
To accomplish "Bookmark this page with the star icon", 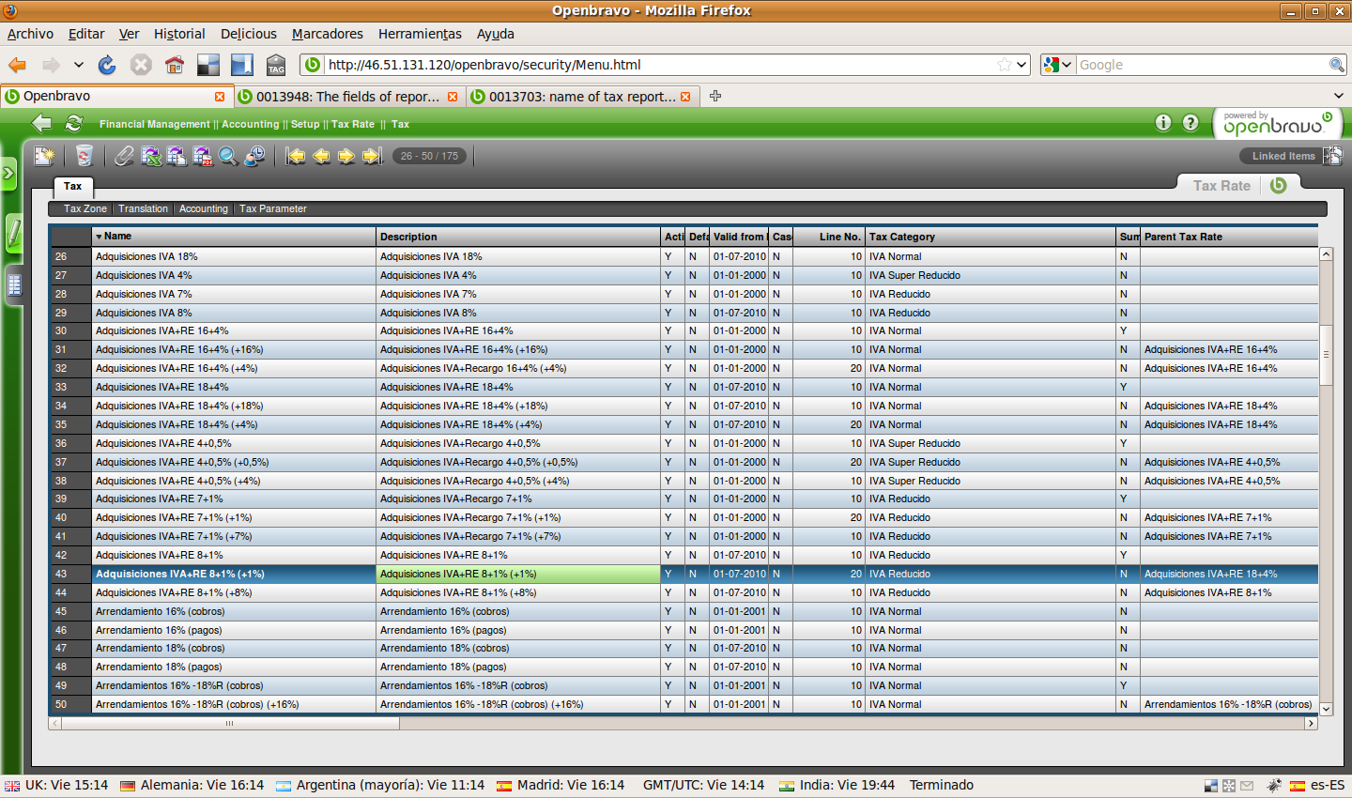I will click(1005, 65).
